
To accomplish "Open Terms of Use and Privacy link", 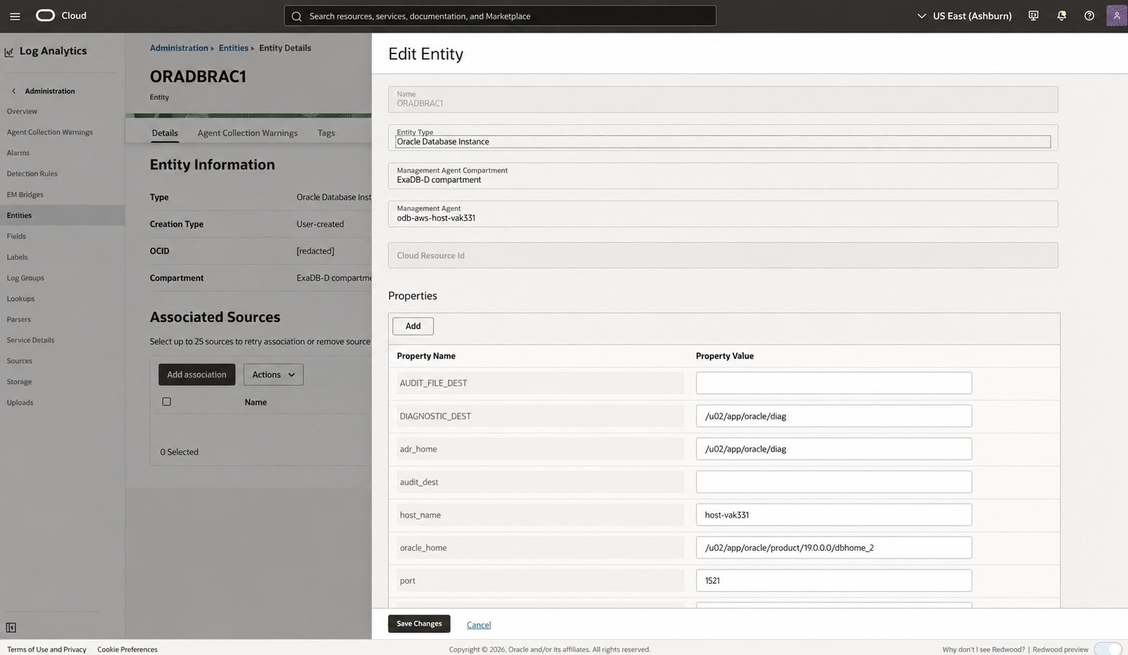I will click(47, 650).
